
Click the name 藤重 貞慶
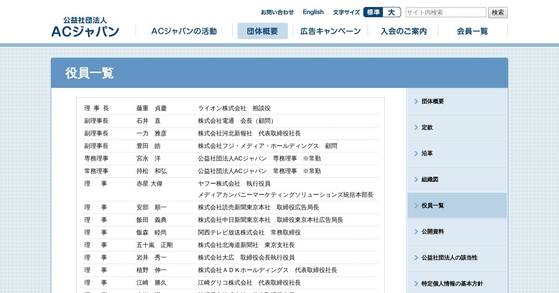pyautogui.click(x=151, y=108)
